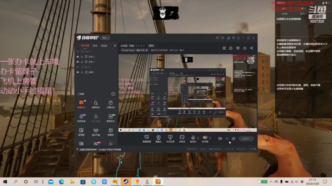Click the start streaming button

(247, 138)
